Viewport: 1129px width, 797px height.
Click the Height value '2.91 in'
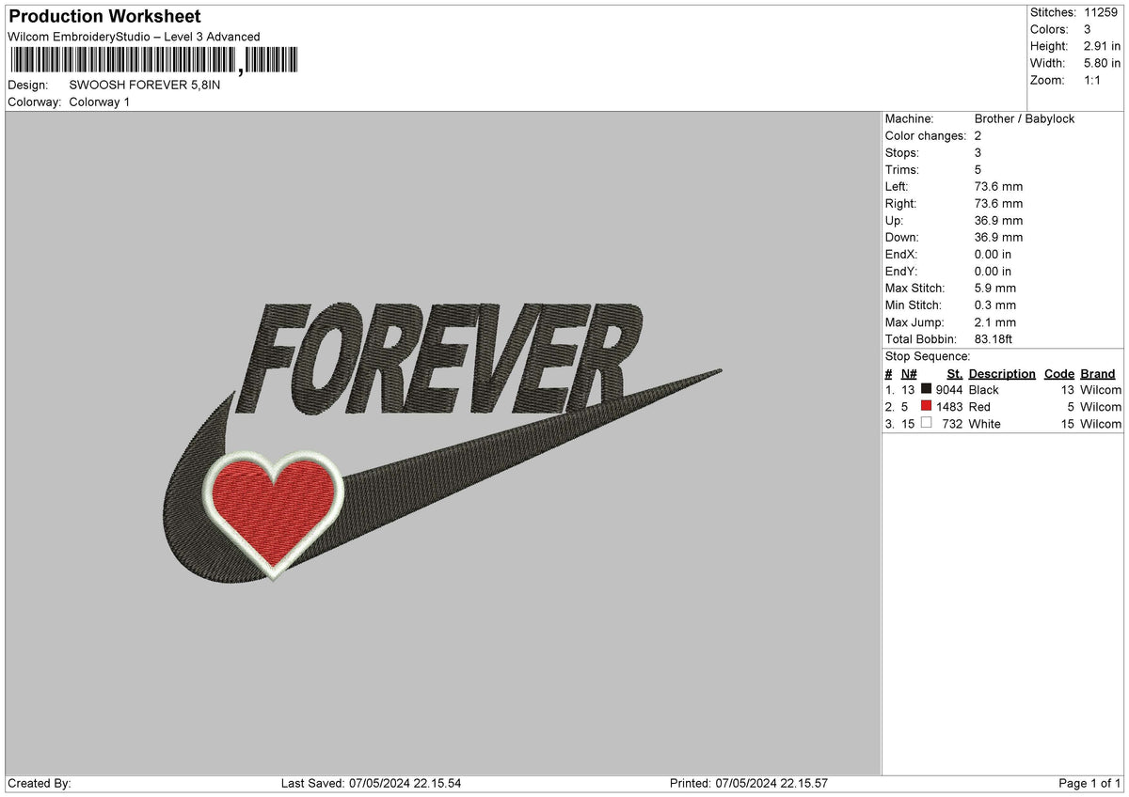[1102, 46]
